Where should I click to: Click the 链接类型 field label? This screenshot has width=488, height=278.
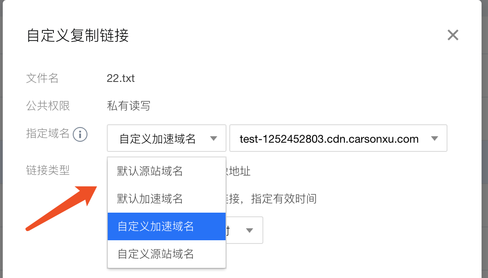pos(48,170)
